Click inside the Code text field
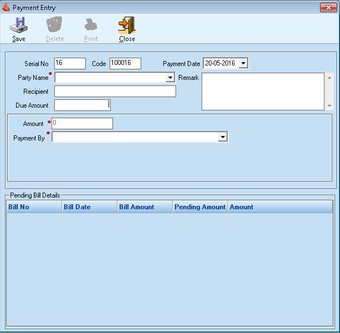The height and width of the screenshot is (333, 340). pyautogui.click(x=125, y=63)
